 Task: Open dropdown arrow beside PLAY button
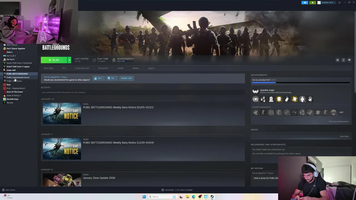pyautogui.click(x=69, y=60)
